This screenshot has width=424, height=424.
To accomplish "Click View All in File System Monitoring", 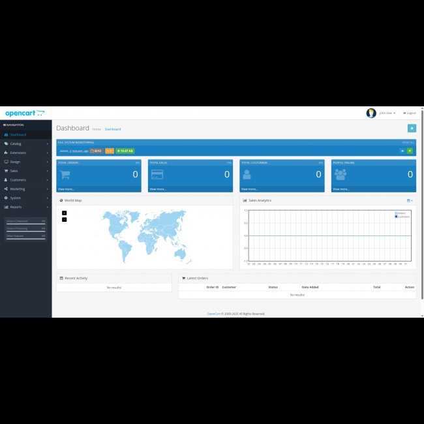I will tap(408, 142).
